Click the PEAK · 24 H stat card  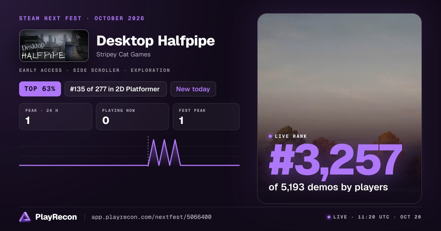[x=55, y=117]
